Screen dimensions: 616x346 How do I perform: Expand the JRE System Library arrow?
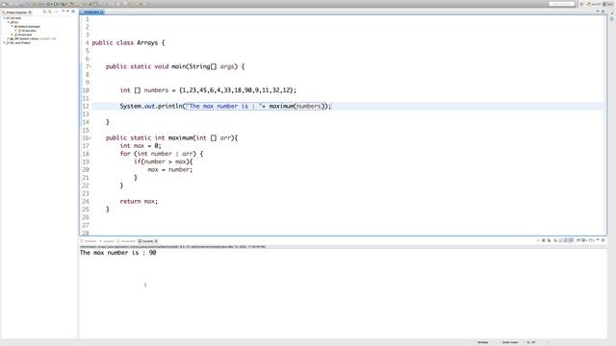click(9, 38)
